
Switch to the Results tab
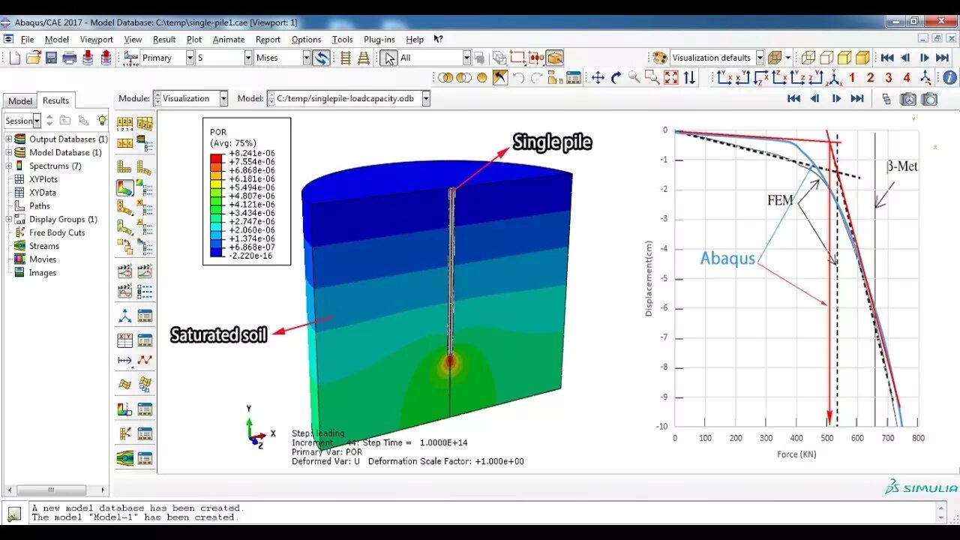point(55,100)
